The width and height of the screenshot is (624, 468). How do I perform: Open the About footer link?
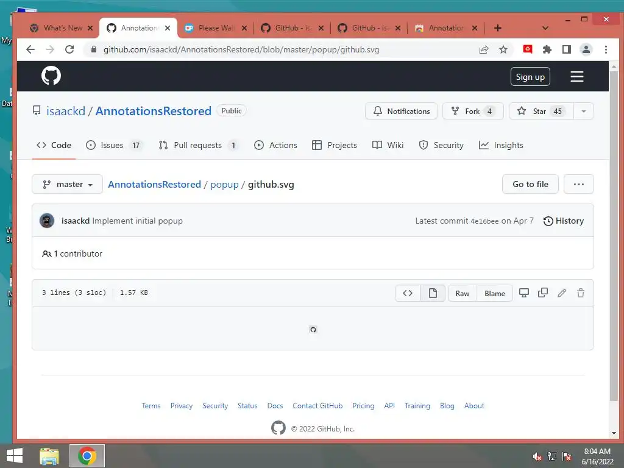pos(474,405)
